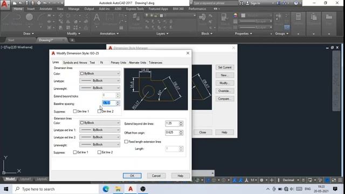Click the Insert Block tool

pos(202,19)
